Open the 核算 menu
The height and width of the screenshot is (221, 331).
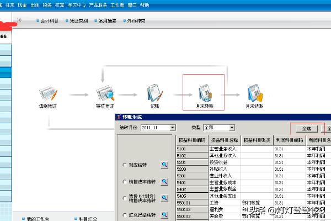click(x=60, y=5)
